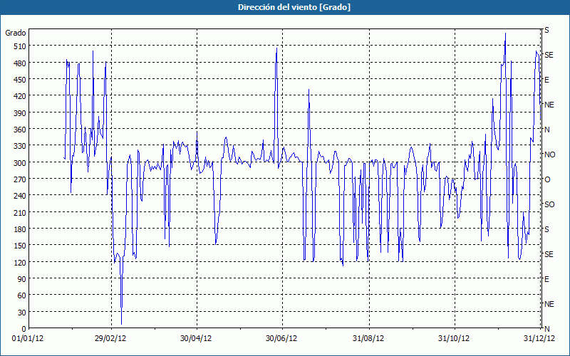Click the '150' degree axis label
The image size is (570, 356).
20,246
